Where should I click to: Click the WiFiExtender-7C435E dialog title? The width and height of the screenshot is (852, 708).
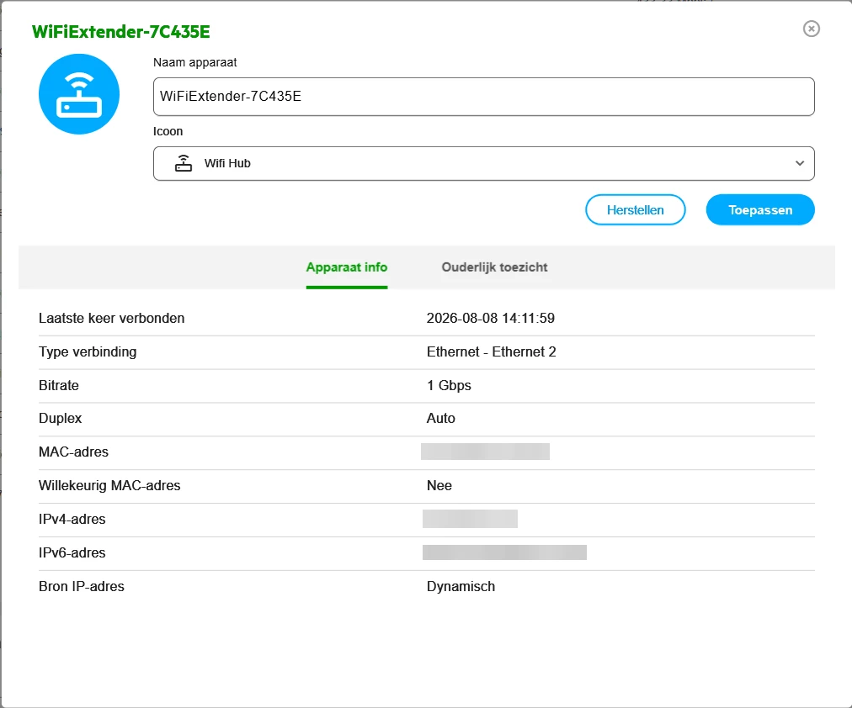(121, 32)
